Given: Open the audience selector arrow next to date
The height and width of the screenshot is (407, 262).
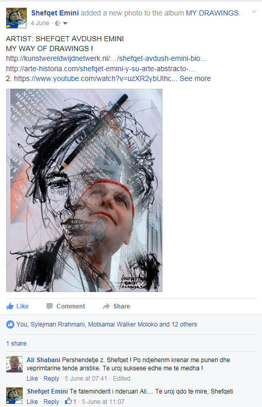Looking at the screenshot, I should click(x=65, y=23).
